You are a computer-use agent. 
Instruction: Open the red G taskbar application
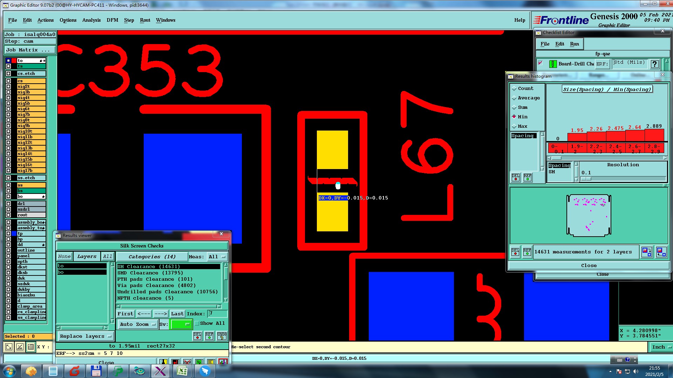[74, 371]
